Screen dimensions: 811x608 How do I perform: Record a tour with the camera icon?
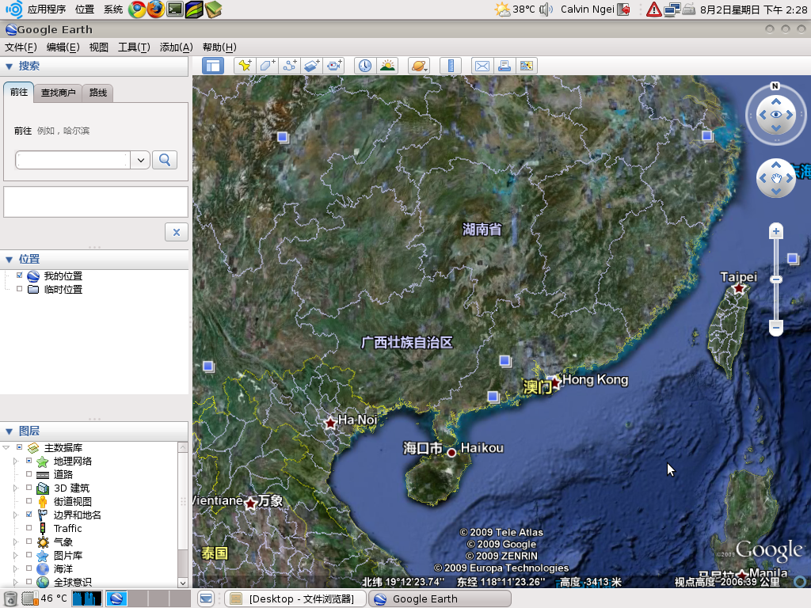[335, 66]
